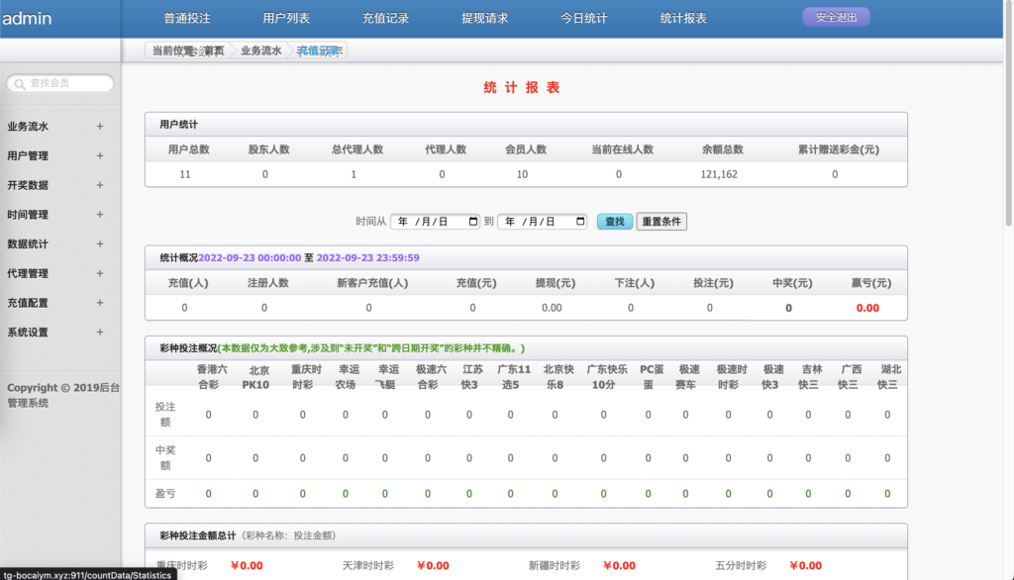Open the end date calendar picker icon
The height and width of the screenshot is (580, 1014).
[580, 222]
